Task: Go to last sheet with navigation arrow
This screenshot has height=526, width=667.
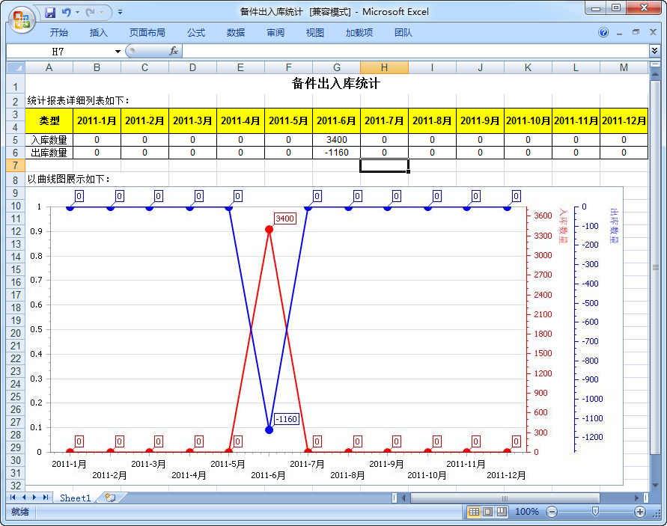Action: (46, 497)
